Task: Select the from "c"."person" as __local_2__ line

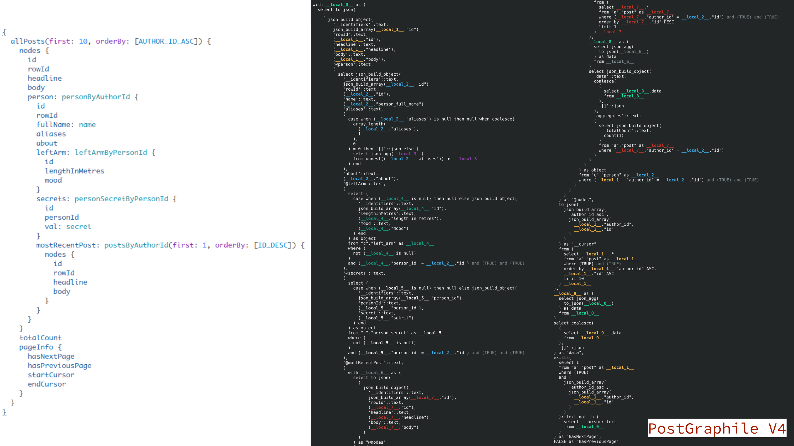Action: [x=619, y=175]
